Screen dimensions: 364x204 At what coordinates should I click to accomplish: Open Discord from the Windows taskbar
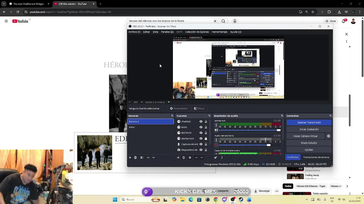pyautogui.click(x=224, y=199)
